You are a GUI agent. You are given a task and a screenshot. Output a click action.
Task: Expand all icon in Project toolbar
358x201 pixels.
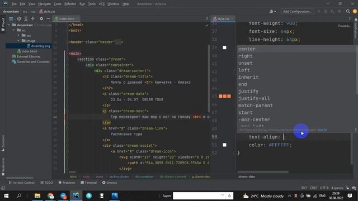coord(26,18)
